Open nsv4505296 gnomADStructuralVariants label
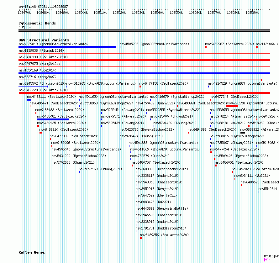 [154, 44]
